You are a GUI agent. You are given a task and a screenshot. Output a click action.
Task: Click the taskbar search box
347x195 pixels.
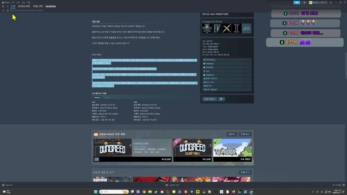[x=114, y=192]
